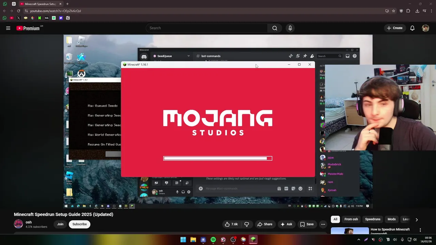Open the uBlock shield extension icon

[401, 11]
